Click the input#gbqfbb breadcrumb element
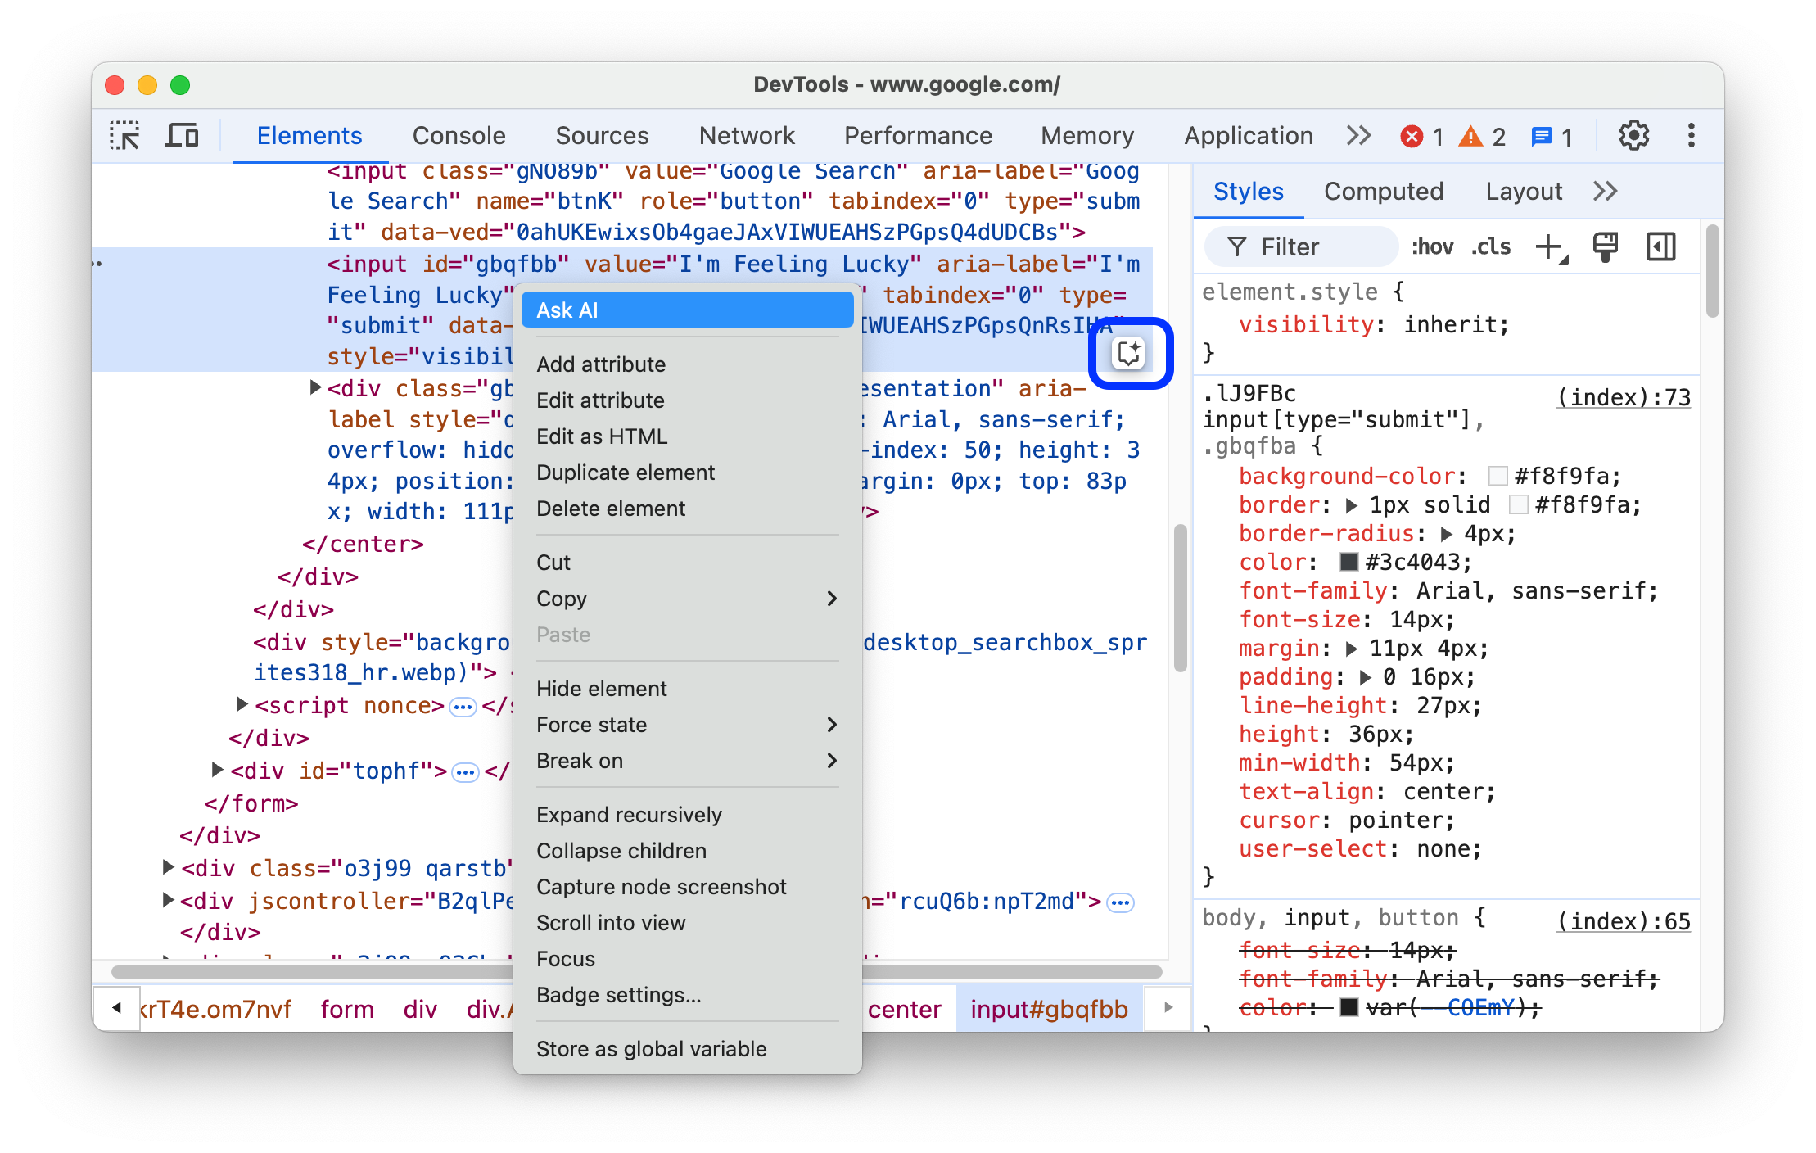This screenshot has width=1816, height=1153. click(x=1047, y=1010)
